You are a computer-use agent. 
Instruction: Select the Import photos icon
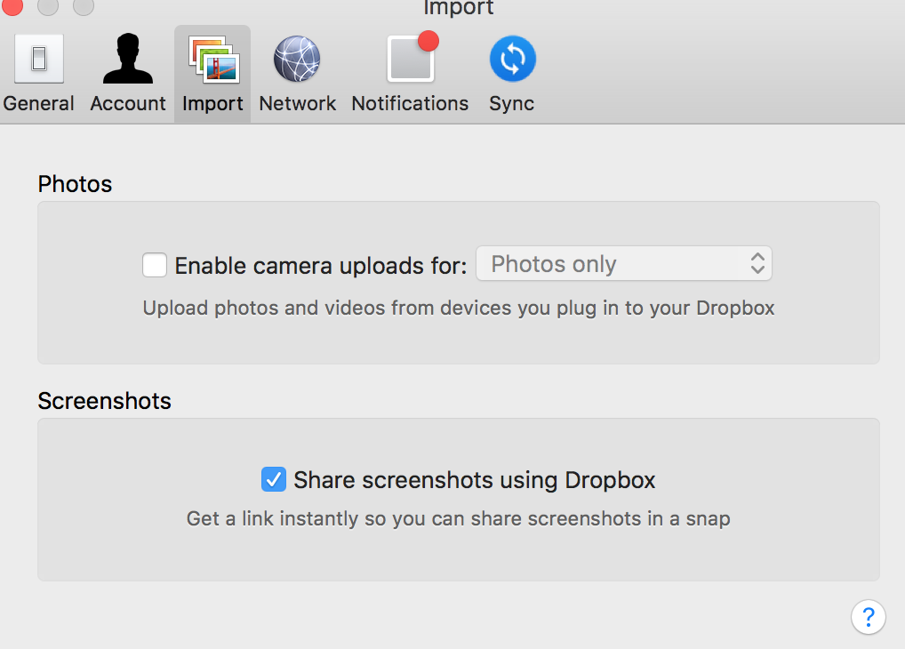[x=213, y=59]
